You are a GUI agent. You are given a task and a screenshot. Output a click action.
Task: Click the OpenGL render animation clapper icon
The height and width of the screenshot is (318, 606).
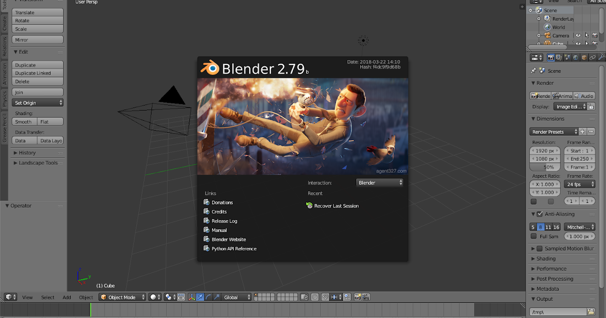click(366, 297)
